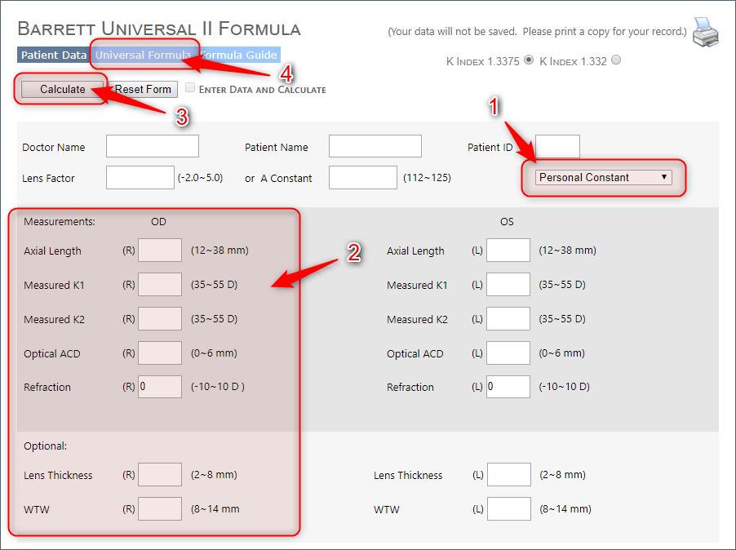This screenshot has width=736, height=550.
Task: Click 'Your data will not be saved' notice
Action: click(537, 32)
